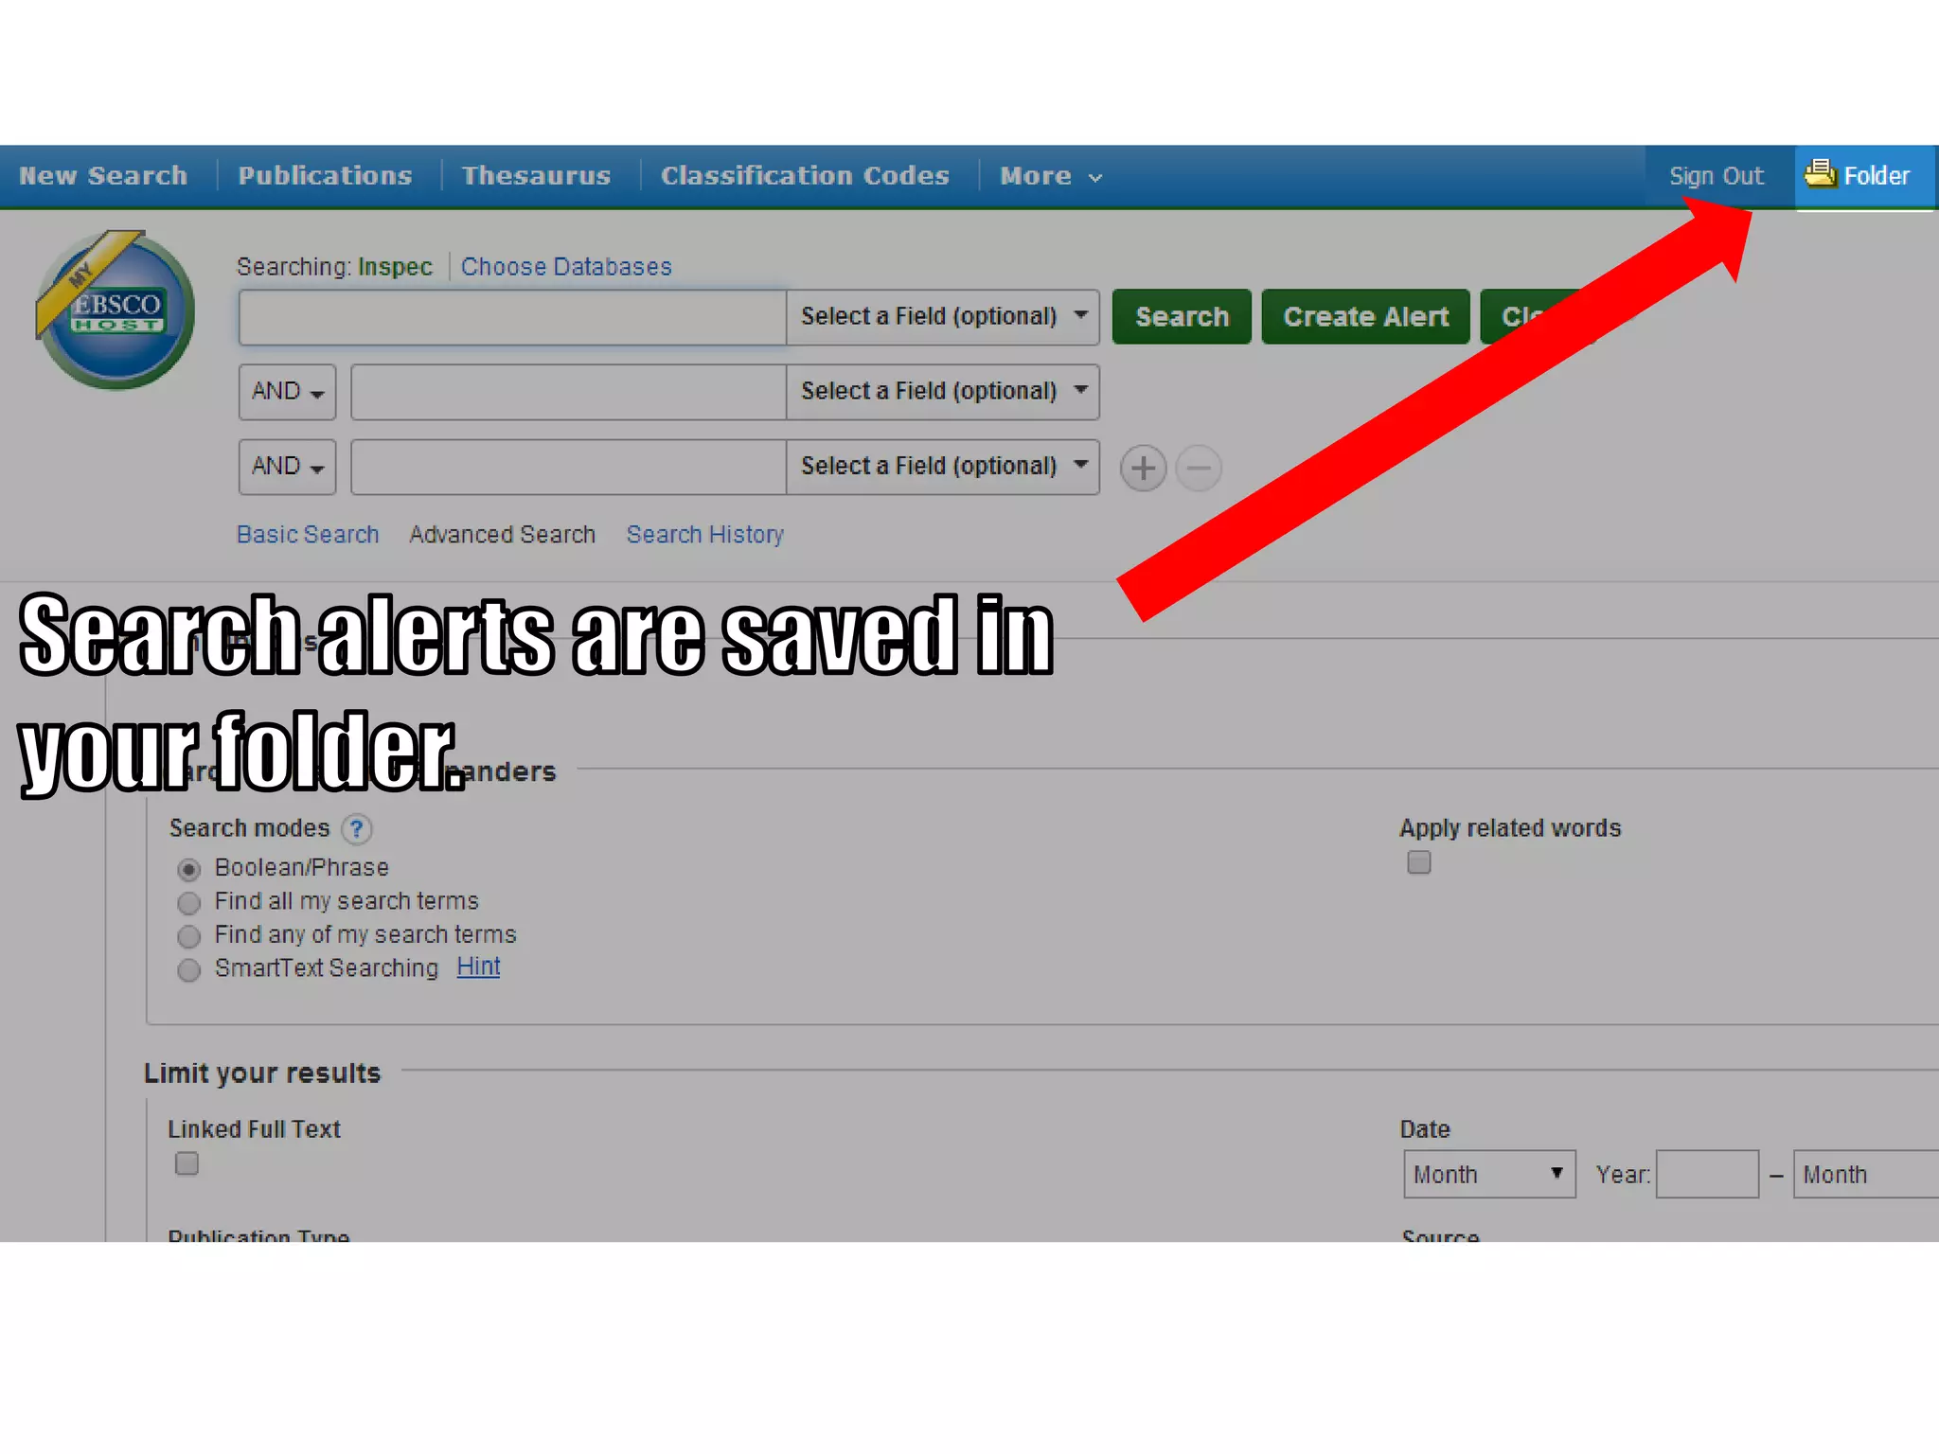Select Find any of my search terms
This screenshot has height=1454, width=1939.
coord(189,936)
